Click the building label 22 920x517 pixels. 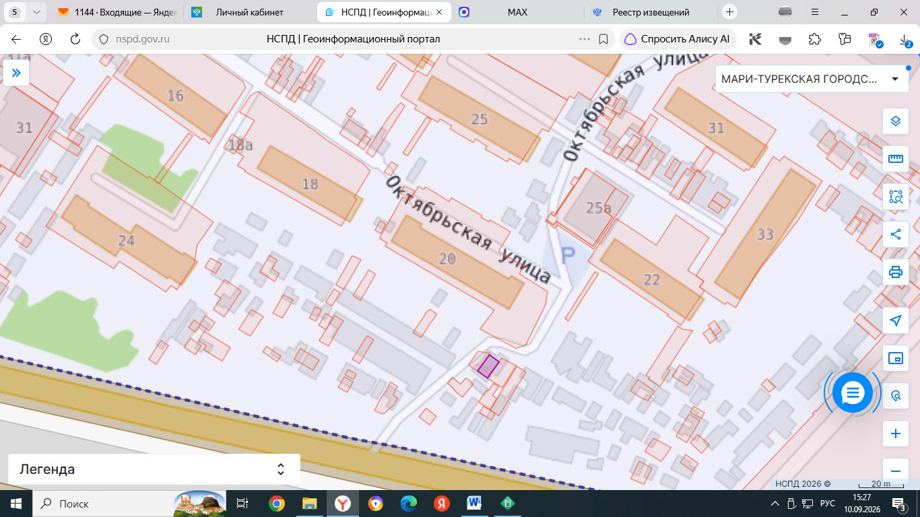[651, 279]
